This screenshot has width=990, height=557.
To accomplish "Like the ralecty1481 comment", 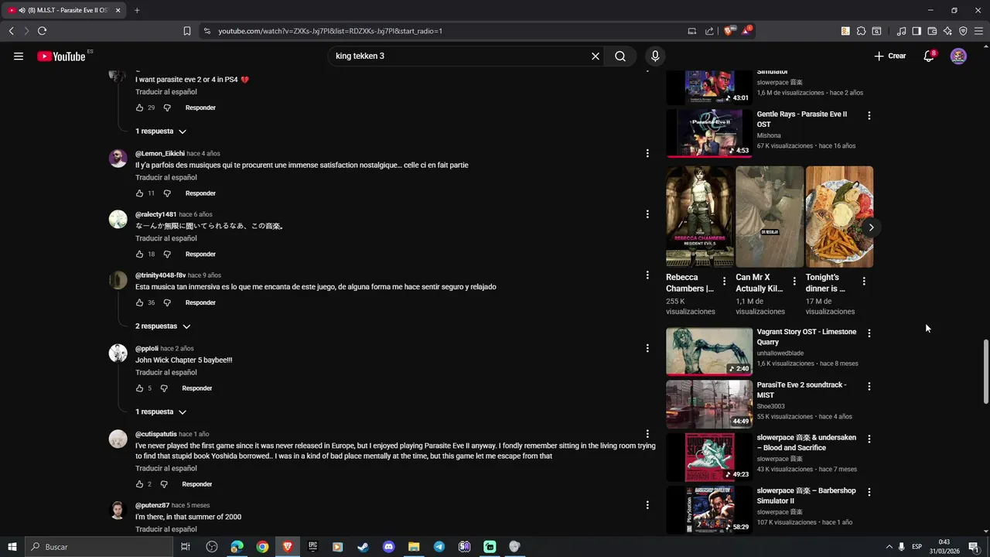I will click(x=139, y=254).
